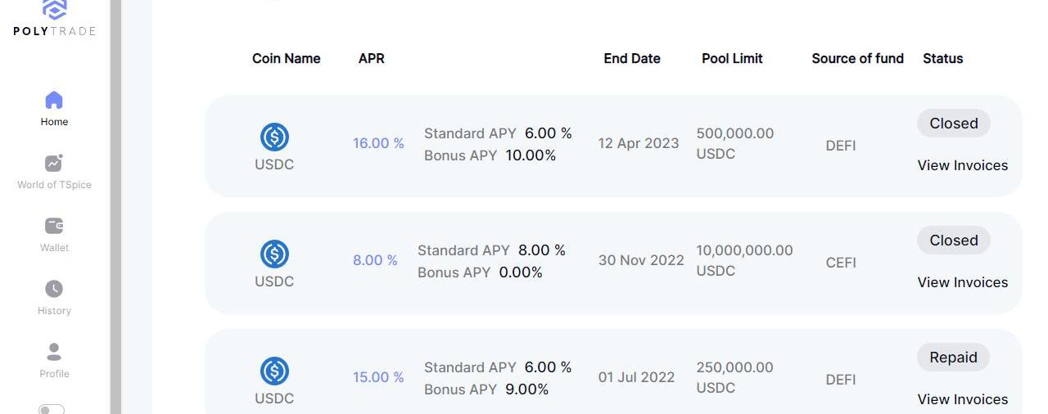The height and width of the screenshot is (414, 1048).
Task: Open World of TSpice icon
Action: 54,163
